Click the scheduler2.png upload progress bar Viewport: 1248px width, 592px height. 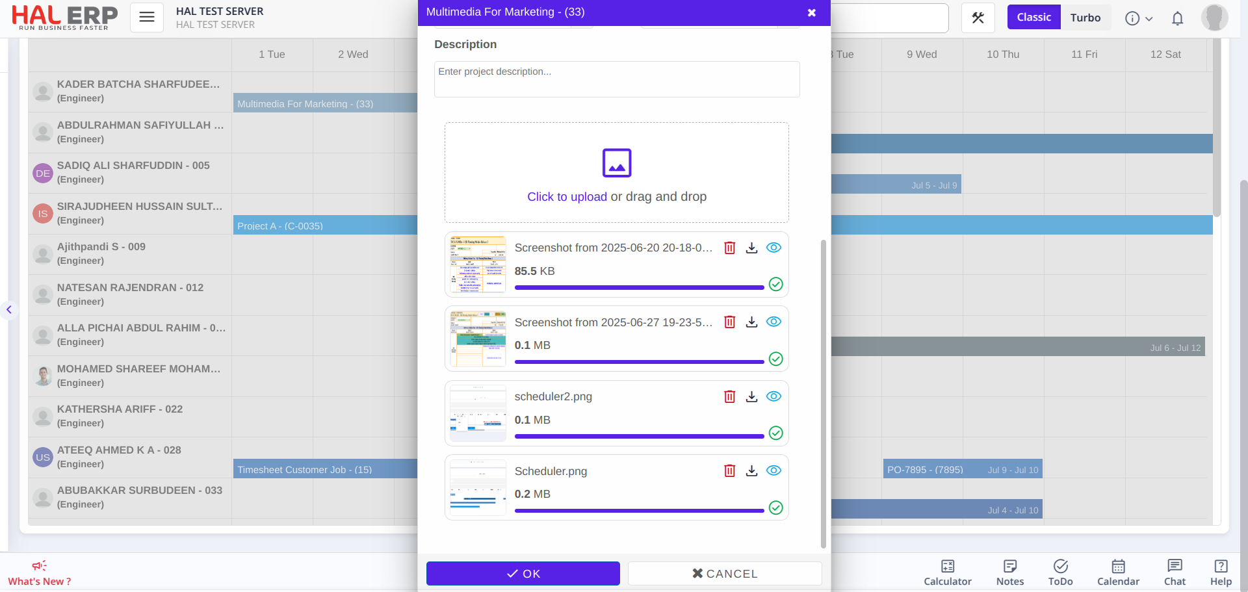(x=639, y=437)
